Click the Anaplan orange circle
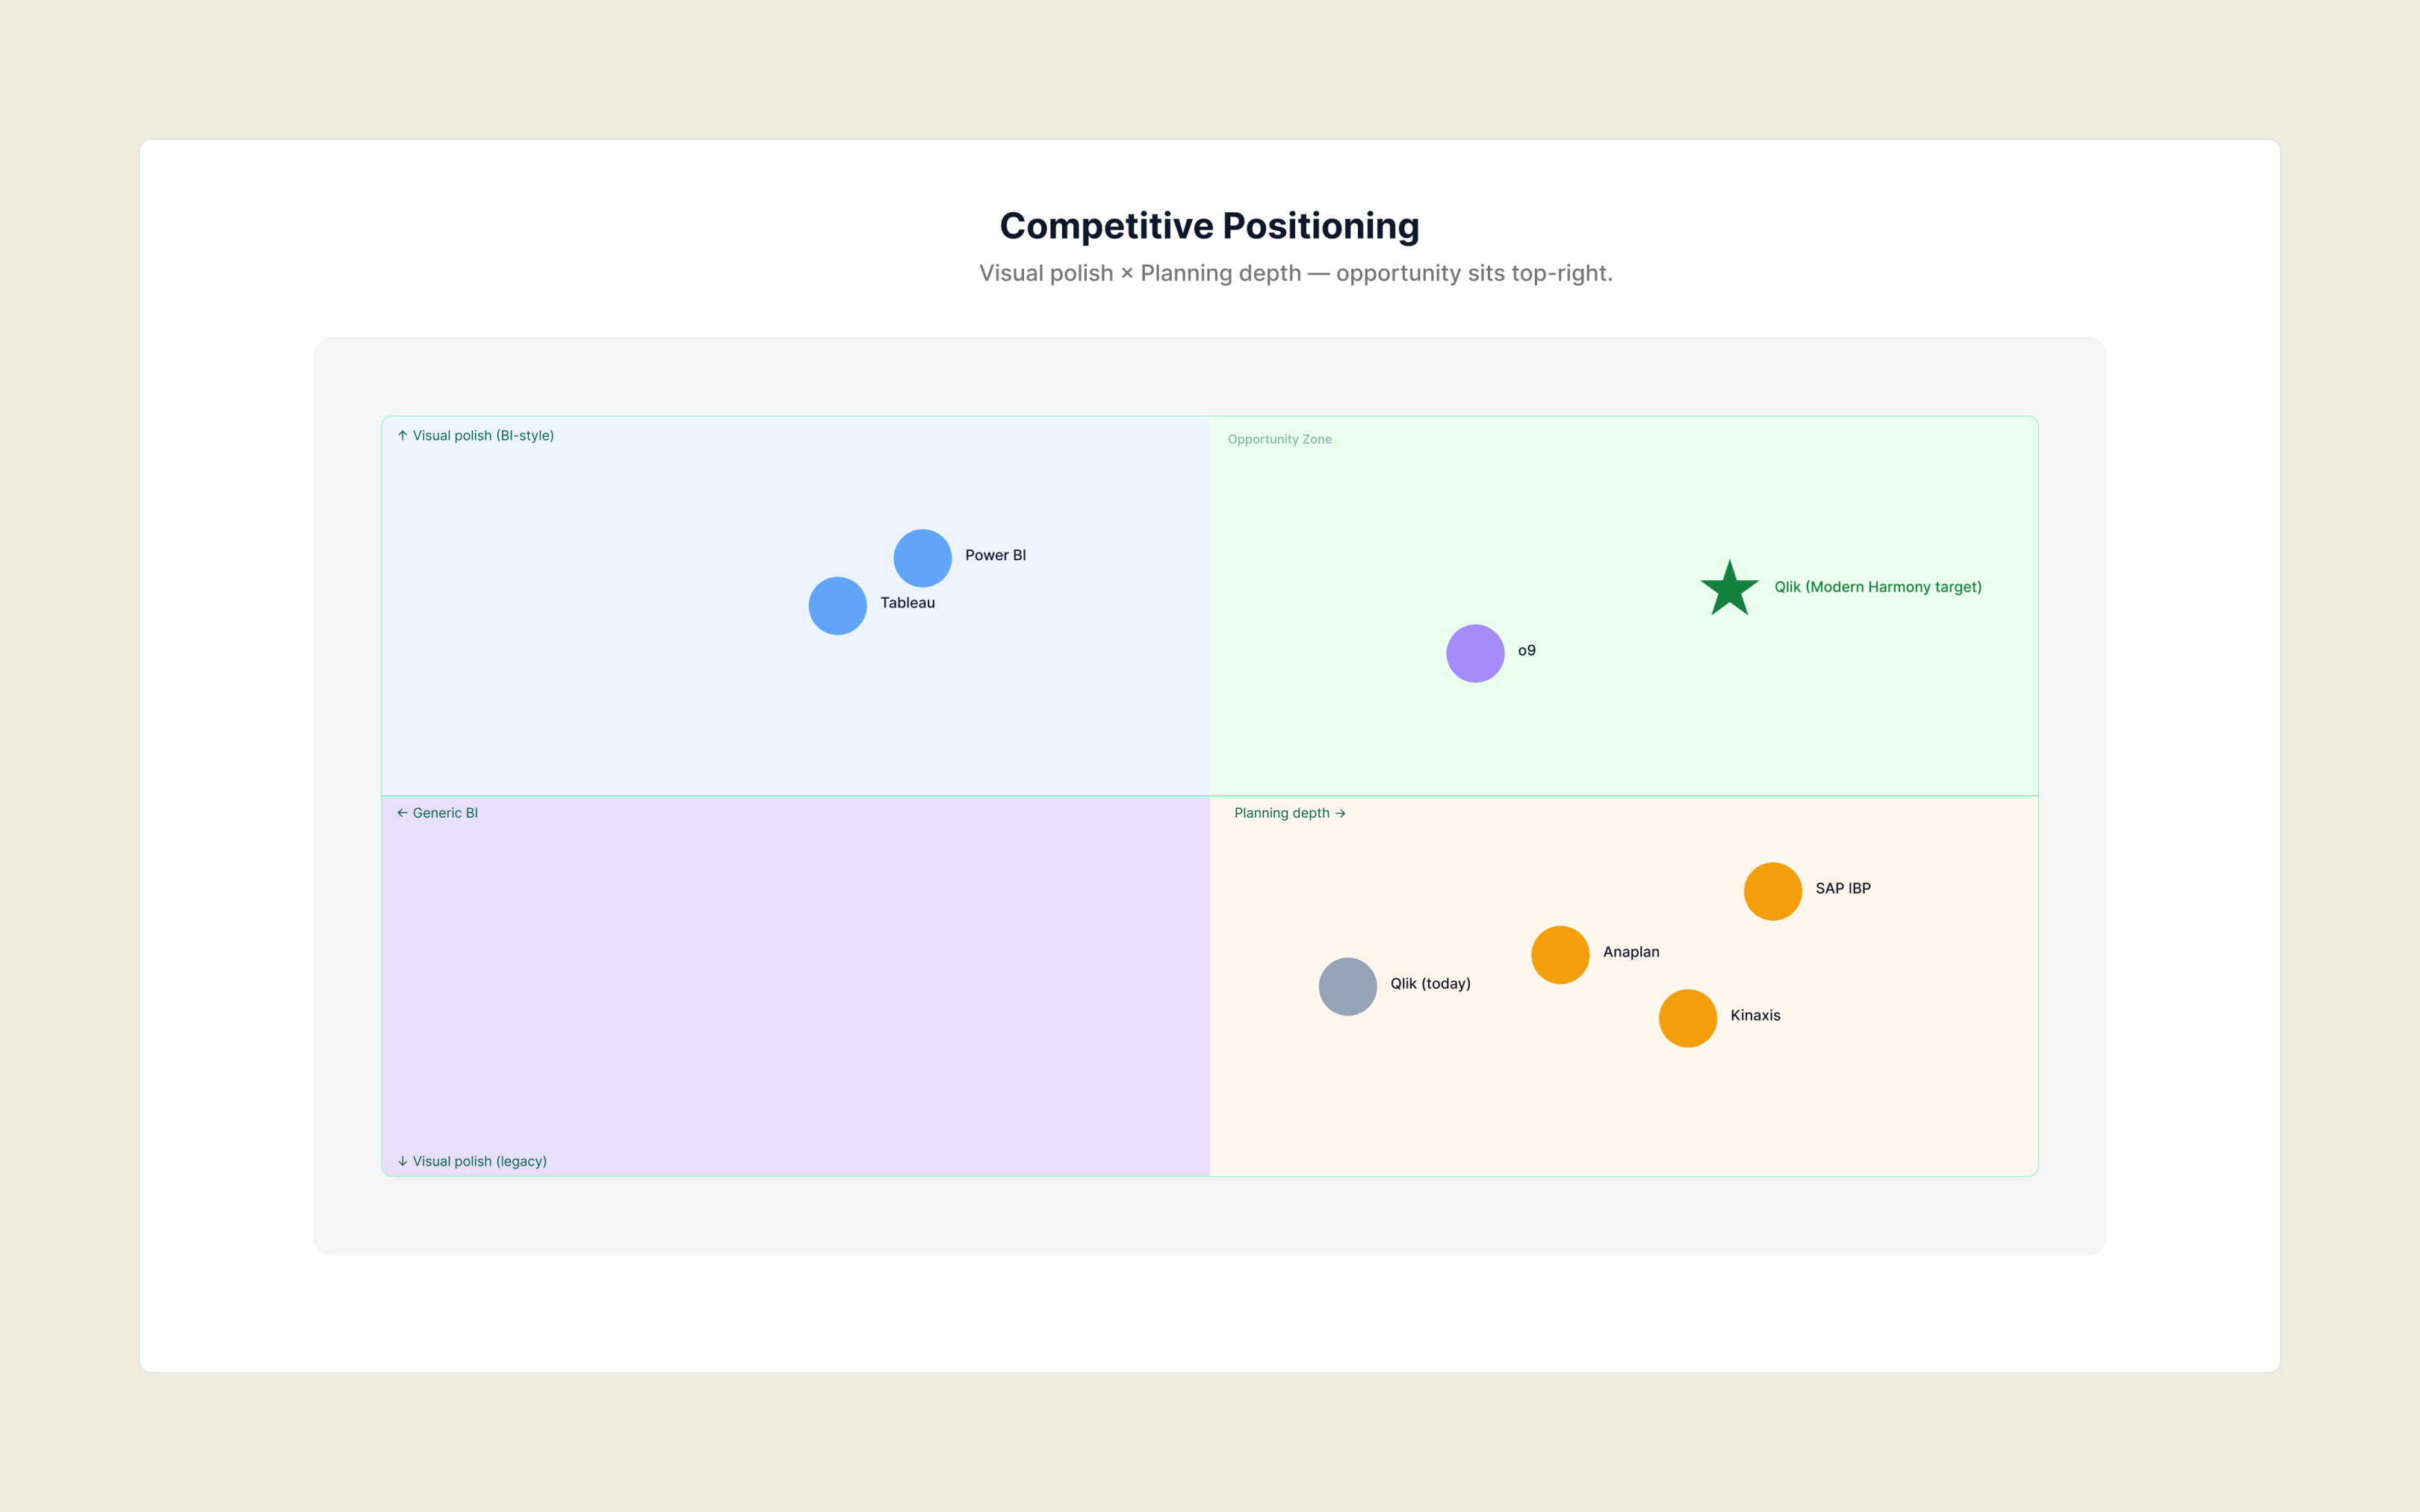Screen dimensions: 2420x1512 1560,955
